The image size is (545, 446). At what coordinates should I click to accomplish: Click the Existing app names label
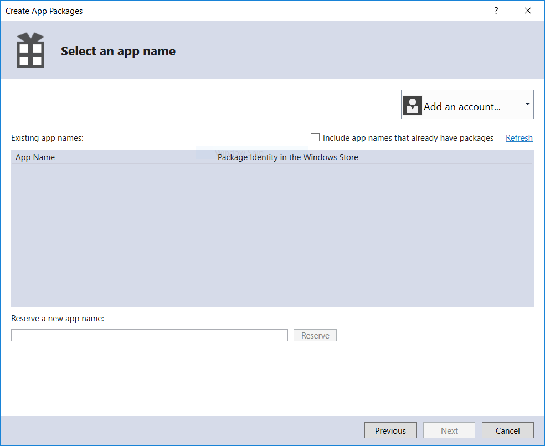click(x=47, y=137)
